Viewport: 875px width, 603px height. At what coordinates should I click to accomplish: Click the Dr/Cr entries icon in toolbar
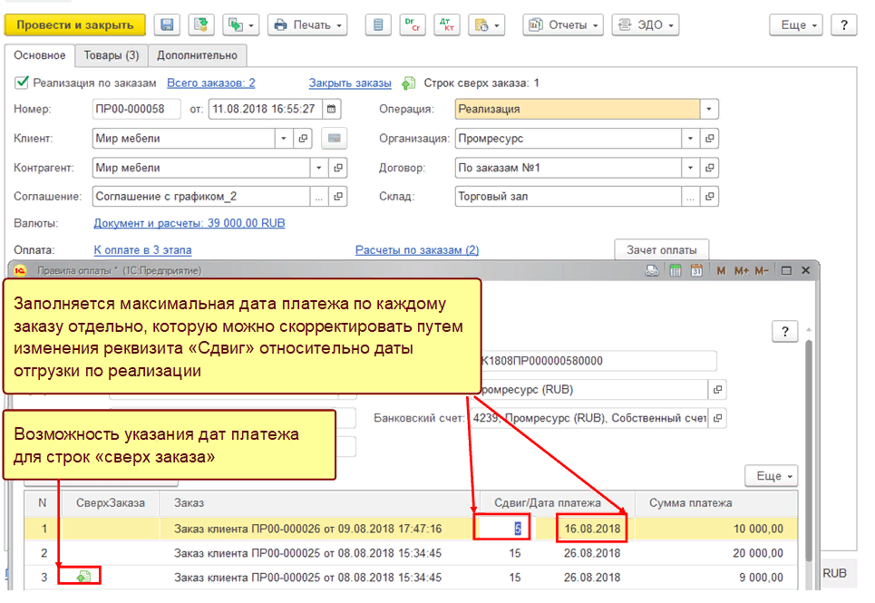pos(412,25)
